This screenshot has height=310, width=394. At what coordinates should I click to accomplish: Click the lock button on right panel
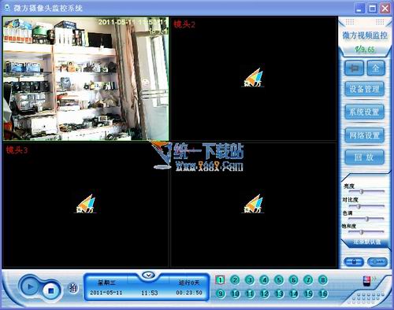[x=354, y=261]
